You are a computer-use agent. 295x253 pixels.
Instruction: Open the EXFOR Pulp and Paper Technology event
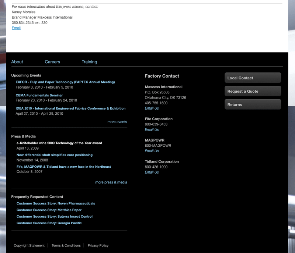[65, 82]
